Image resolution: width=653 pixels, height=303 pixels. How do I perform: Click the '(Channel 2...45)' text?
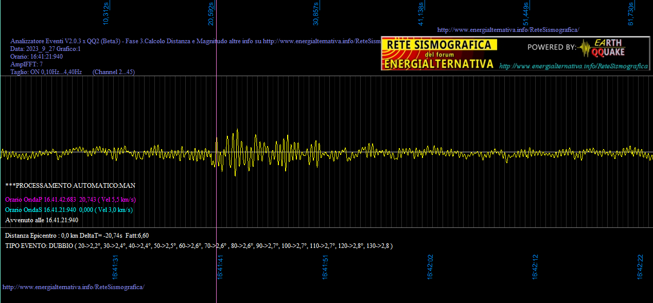pyautogui.click(x=114, y=72)
